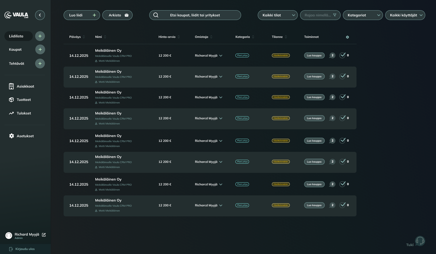Click the yellow Käsittelemätön status badge in third row
436x254 pixels.
click(281, 97)
